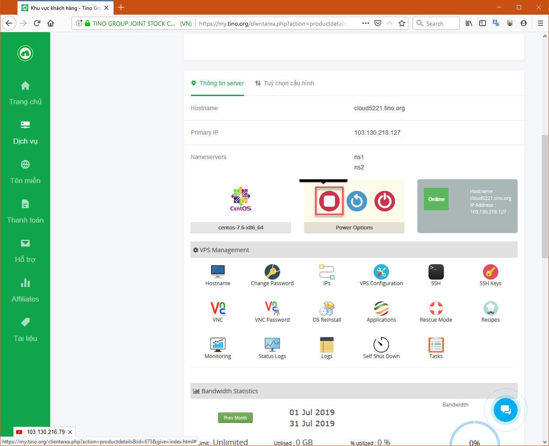Screen dimensions: 549x446
Task: Open the live chat widget
Action: pyautogui.click(x=505, y=410)
